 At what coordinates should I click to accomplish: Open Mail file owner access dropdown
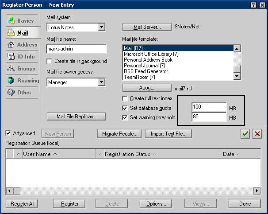pyautogui.click(x=101, y=82)
